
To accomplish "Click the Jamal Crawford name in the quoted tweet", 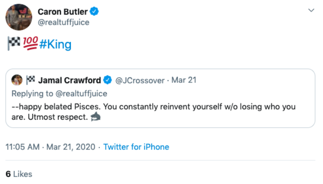I will (x=70, y=81).
